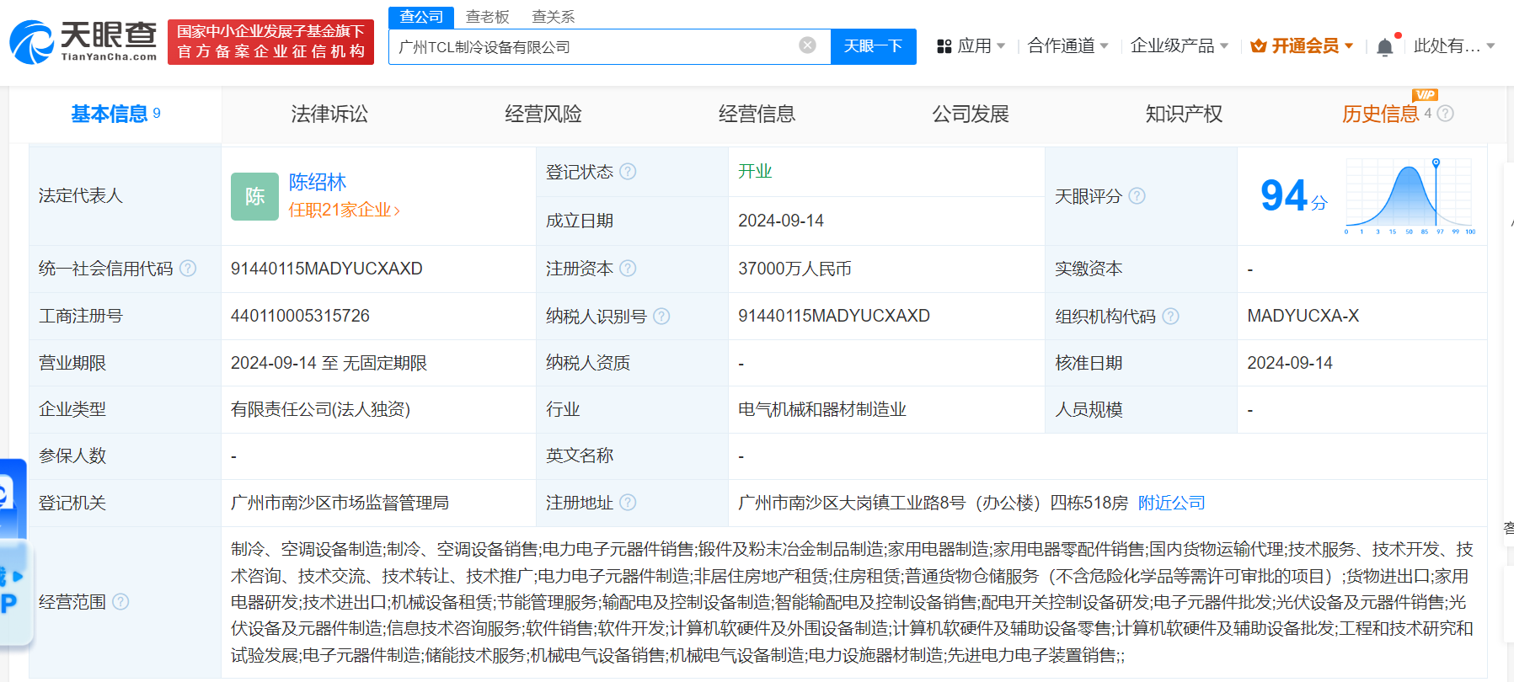The width and height of the screenshot is (1514, 682).
Task: Open the 历史信息 tab
Action: coord(1381,114)
